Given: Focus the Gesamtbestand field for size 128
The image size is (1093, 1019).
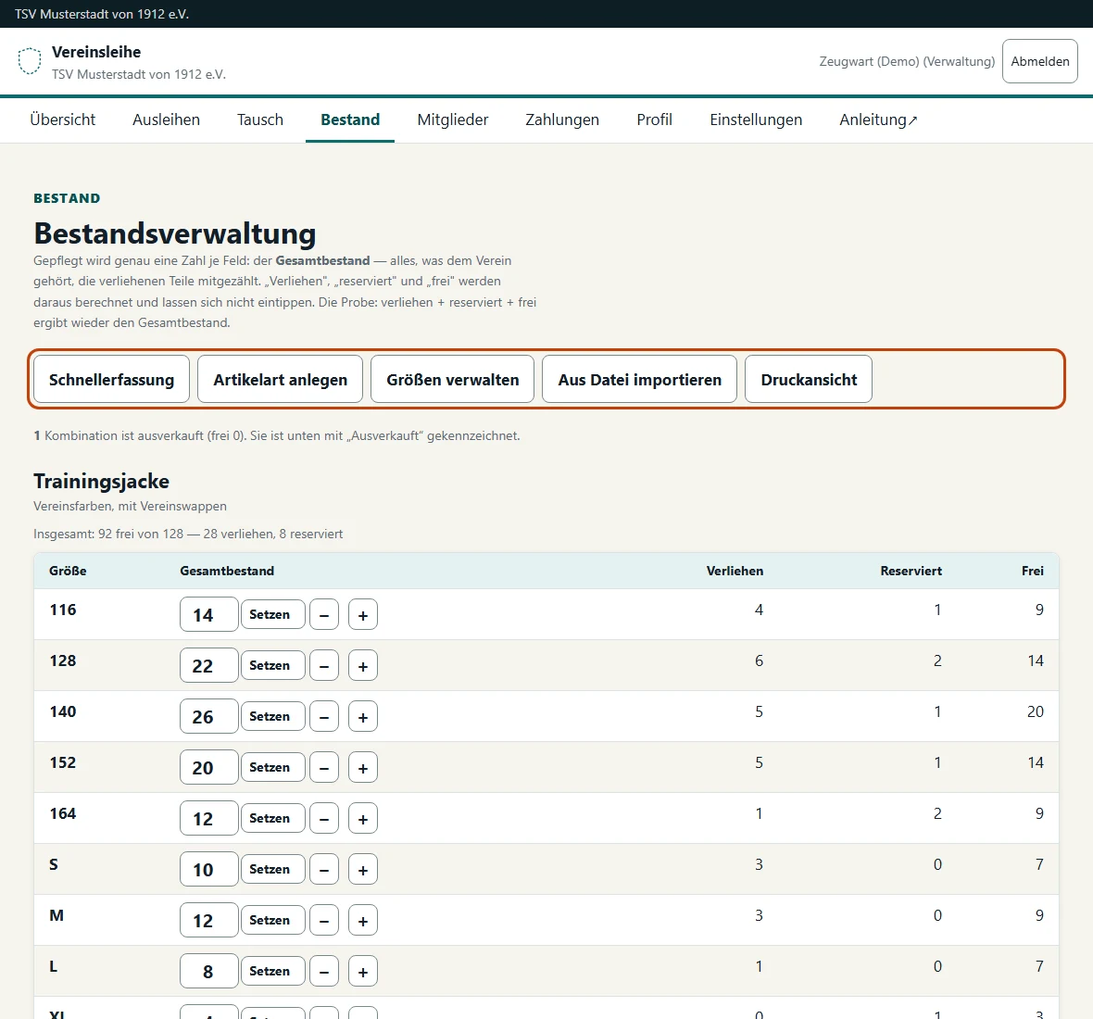Looking at the screenshot, I should 209,666.
